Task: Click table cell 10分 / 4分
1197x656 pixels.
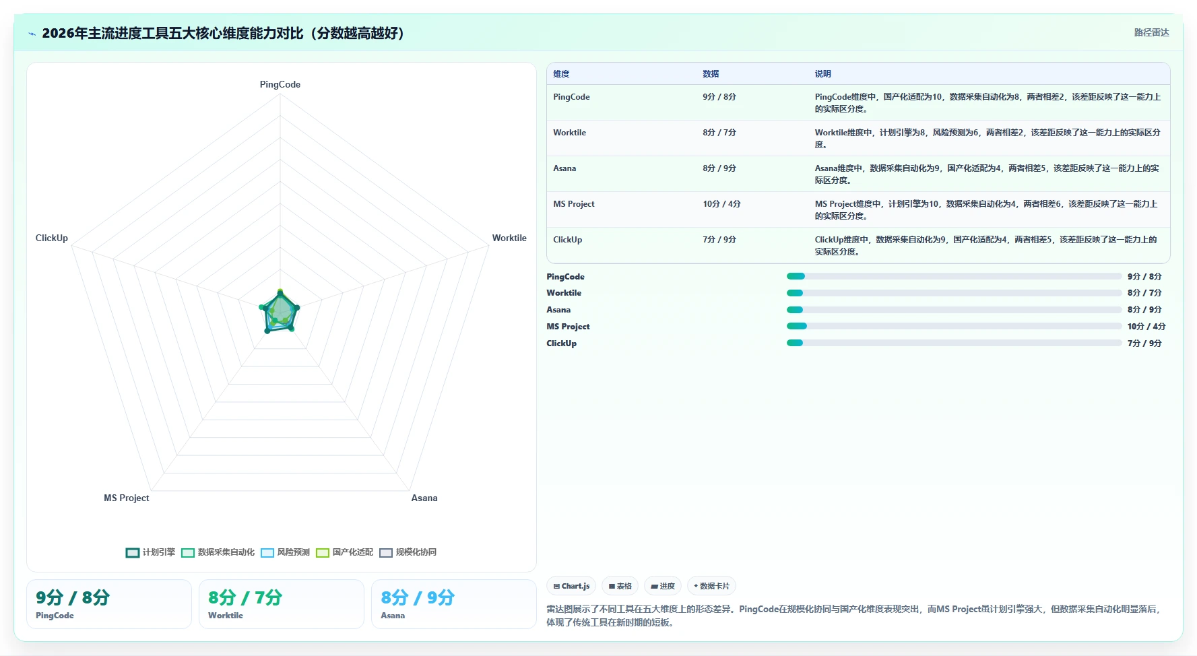Action: point(721,204)
